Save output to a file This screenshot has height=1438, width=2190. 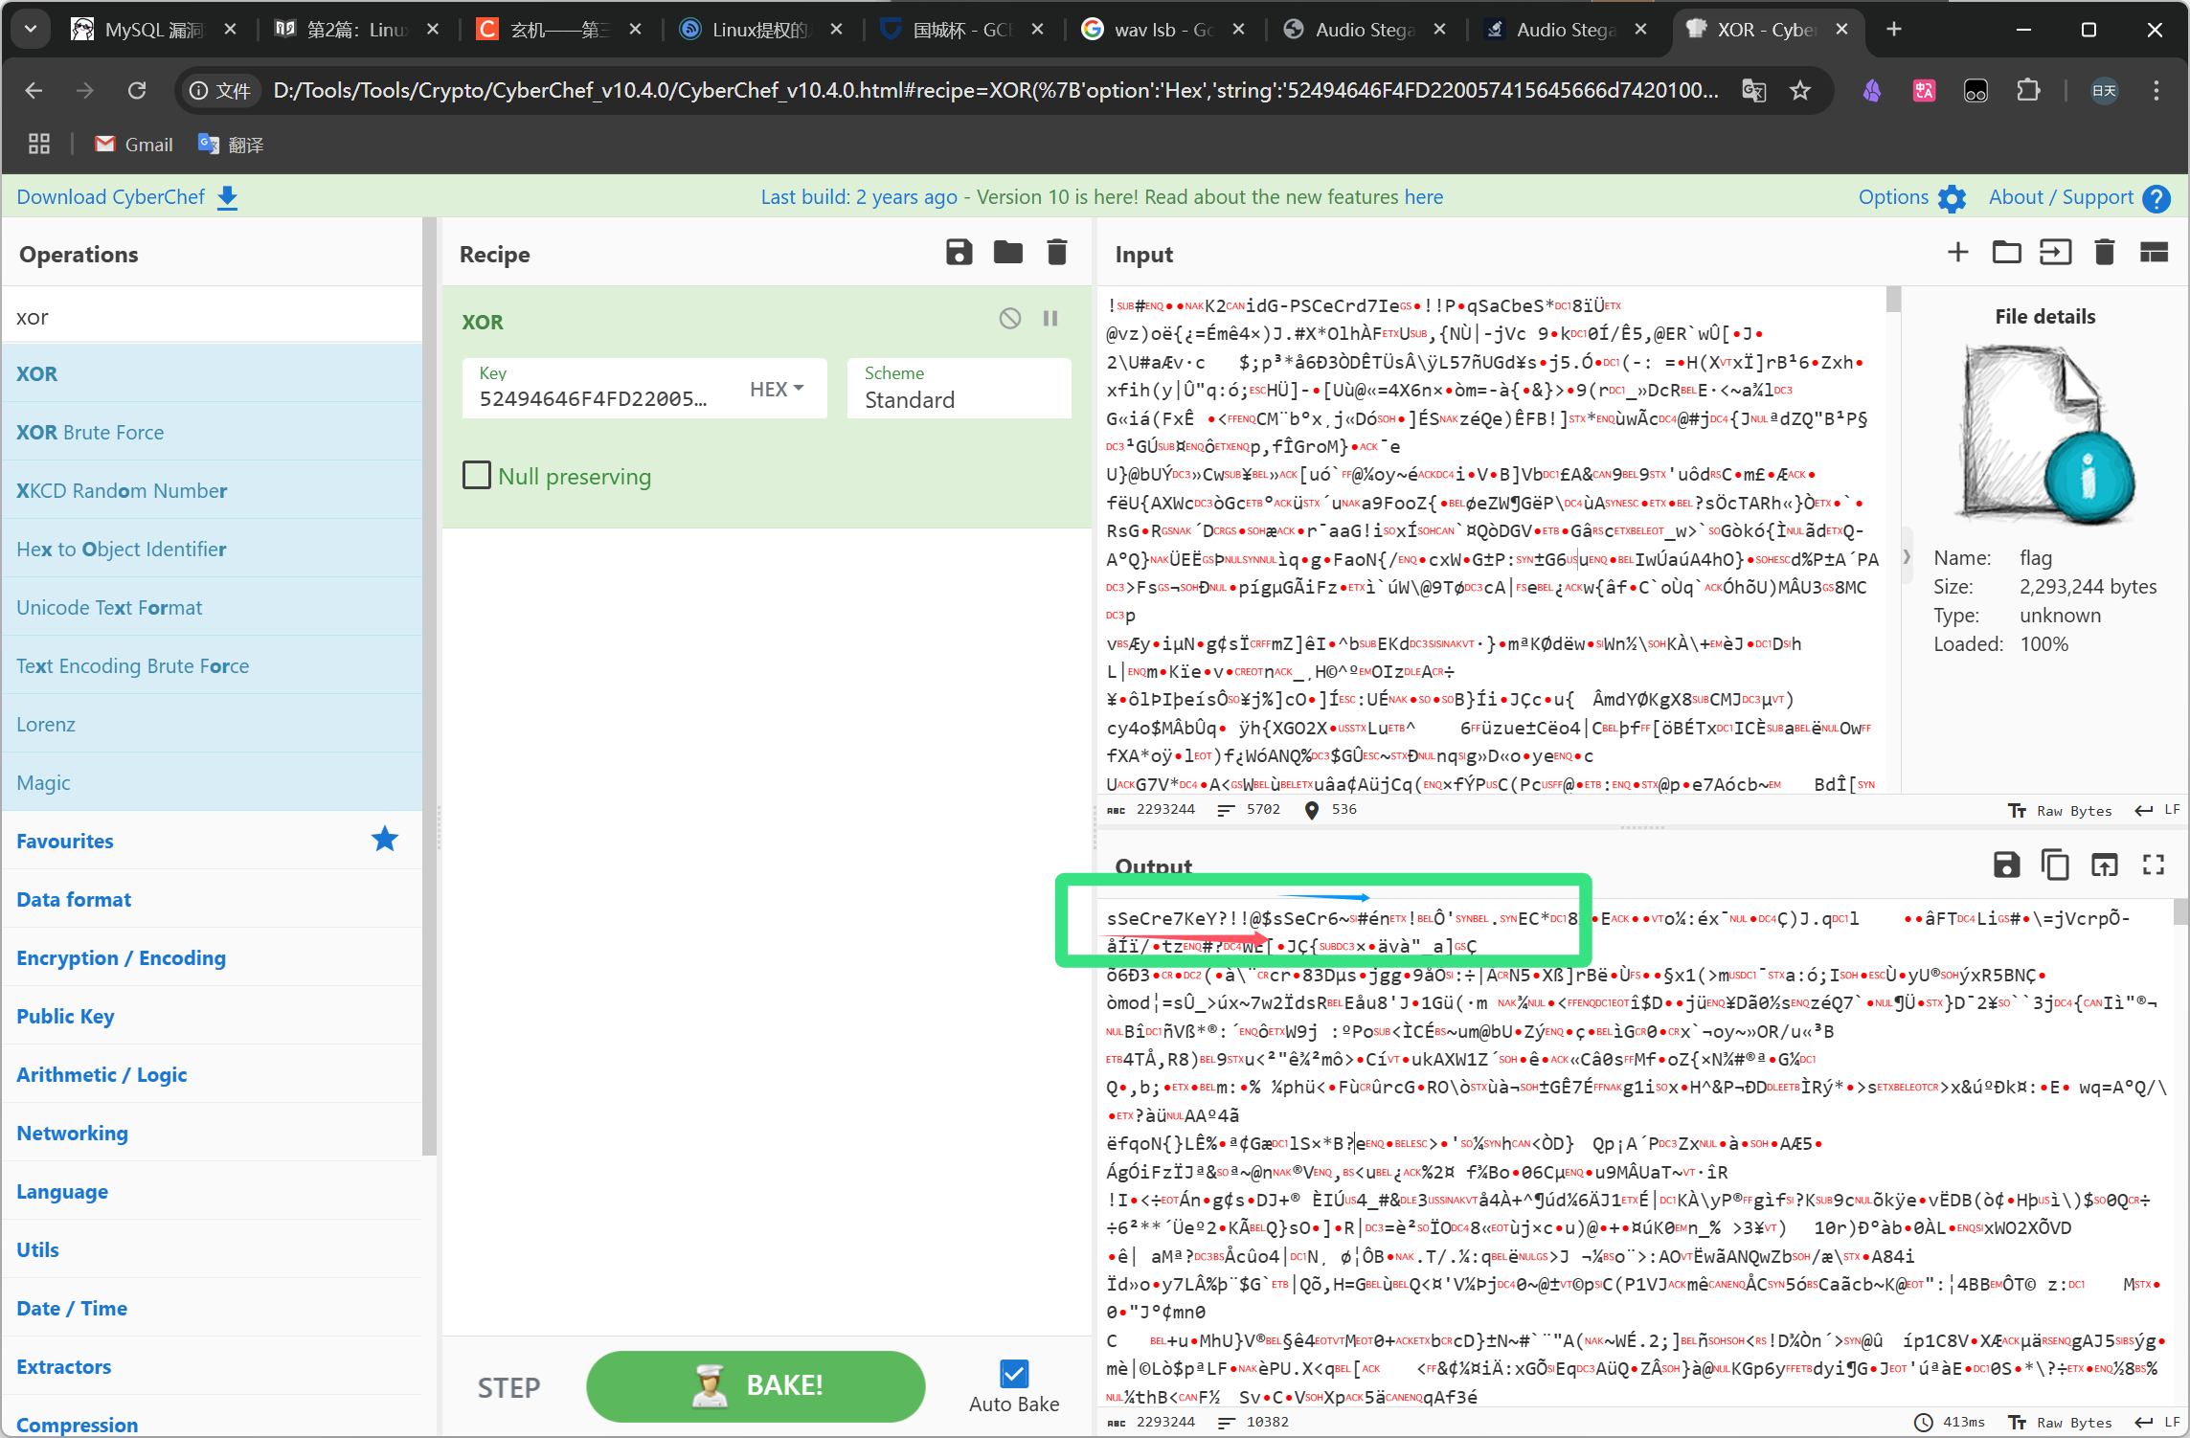[x=2006, y=865]
